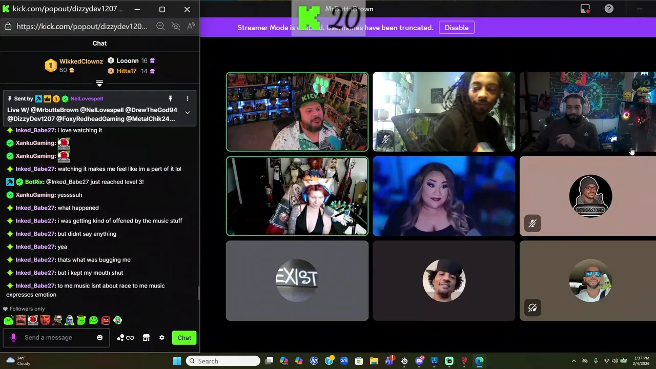Click BotRix username in chat
The image size is (656, 369).
34,182
